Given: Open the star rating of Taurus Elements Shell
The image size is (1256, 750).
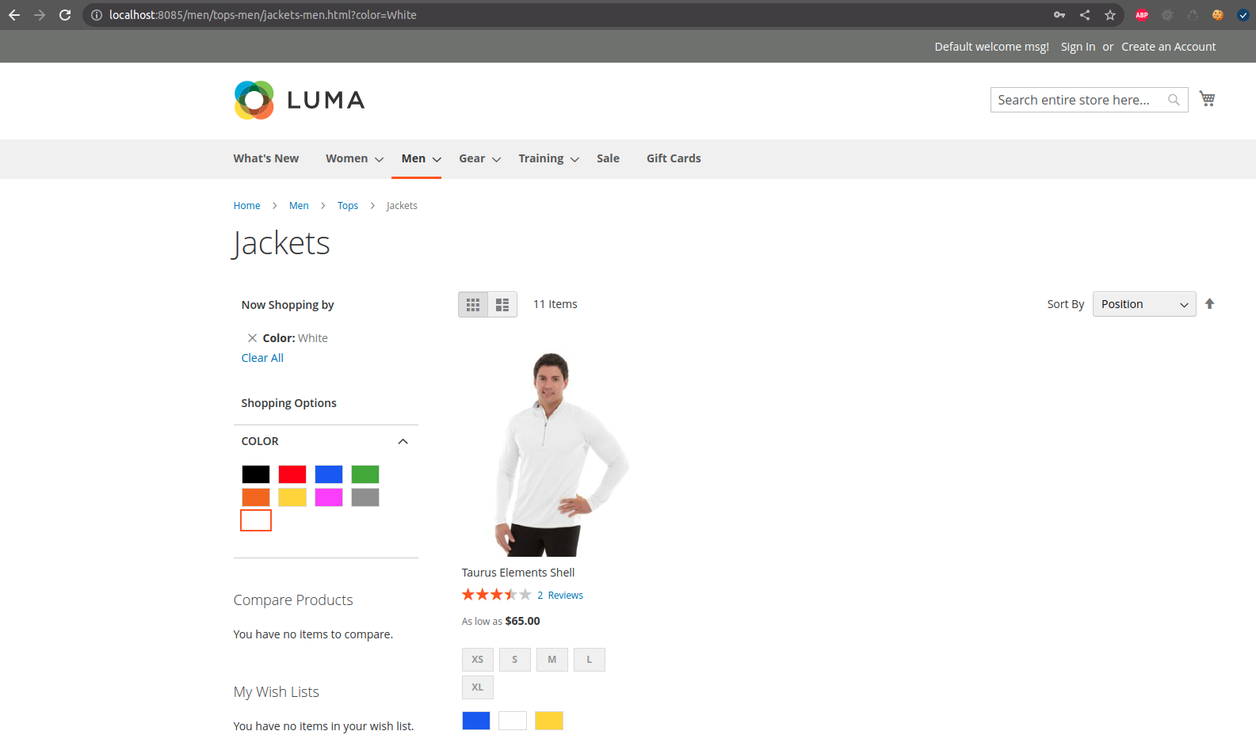Looking at the screenshot, I should point(496,595).
